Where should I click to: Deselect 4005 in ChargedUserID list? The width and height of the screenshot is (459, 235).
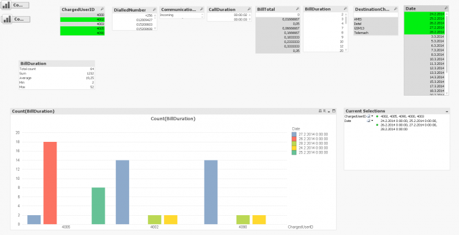click(x=82, y=29)
